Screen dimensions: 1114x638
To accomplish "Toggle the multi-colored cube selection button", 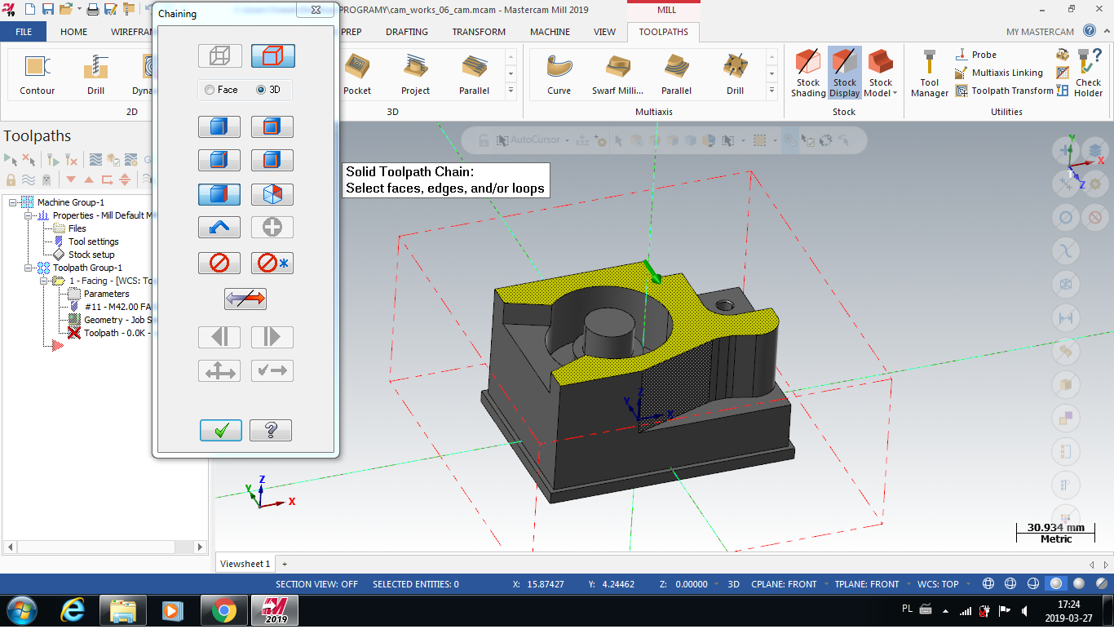I will (x=272, y=194).
